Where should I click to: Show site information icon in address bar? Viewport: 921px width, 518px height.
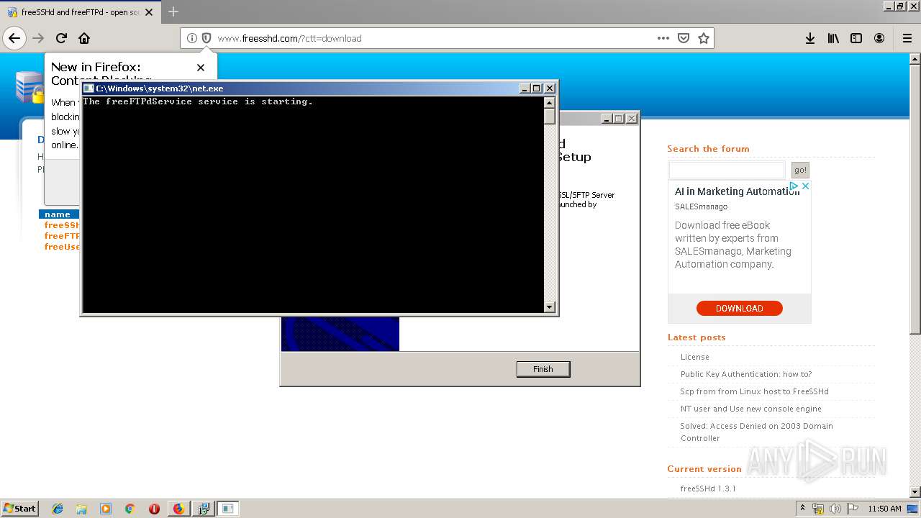click(191, 38)
